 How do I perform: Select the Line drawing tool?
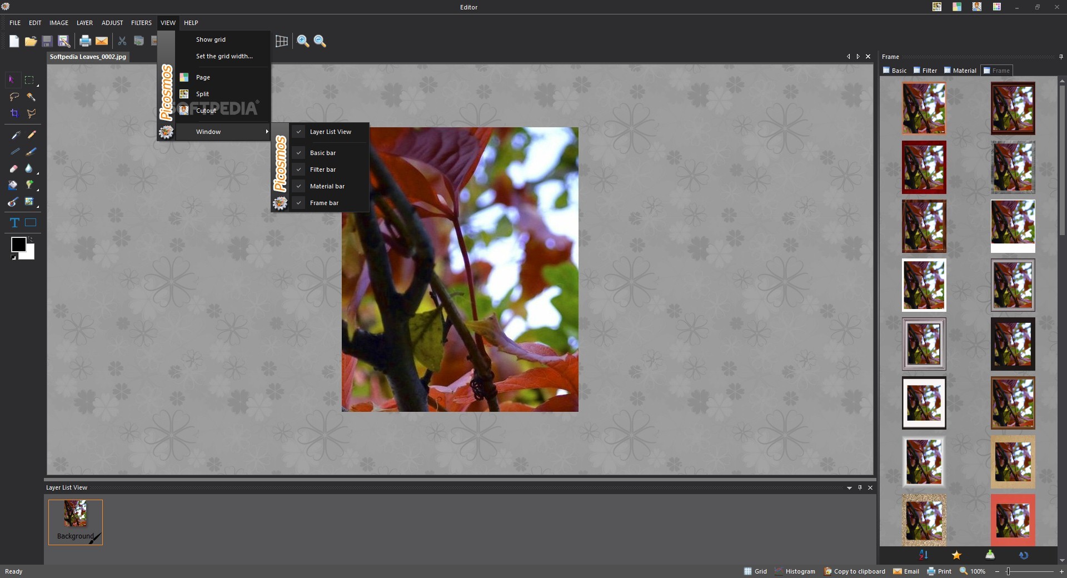coord(15,151)
